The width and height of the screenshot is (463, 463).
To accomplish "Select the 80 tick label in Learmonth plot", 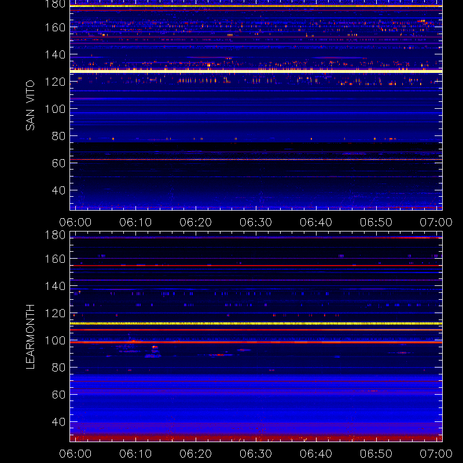I will [58, 368].
